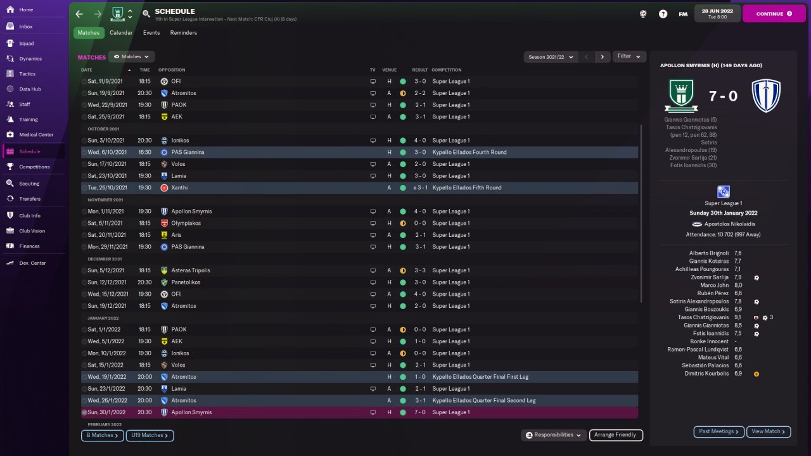Click the Panetolikos opposition name
Screen dimensions: 811x456
pos(186,282)
